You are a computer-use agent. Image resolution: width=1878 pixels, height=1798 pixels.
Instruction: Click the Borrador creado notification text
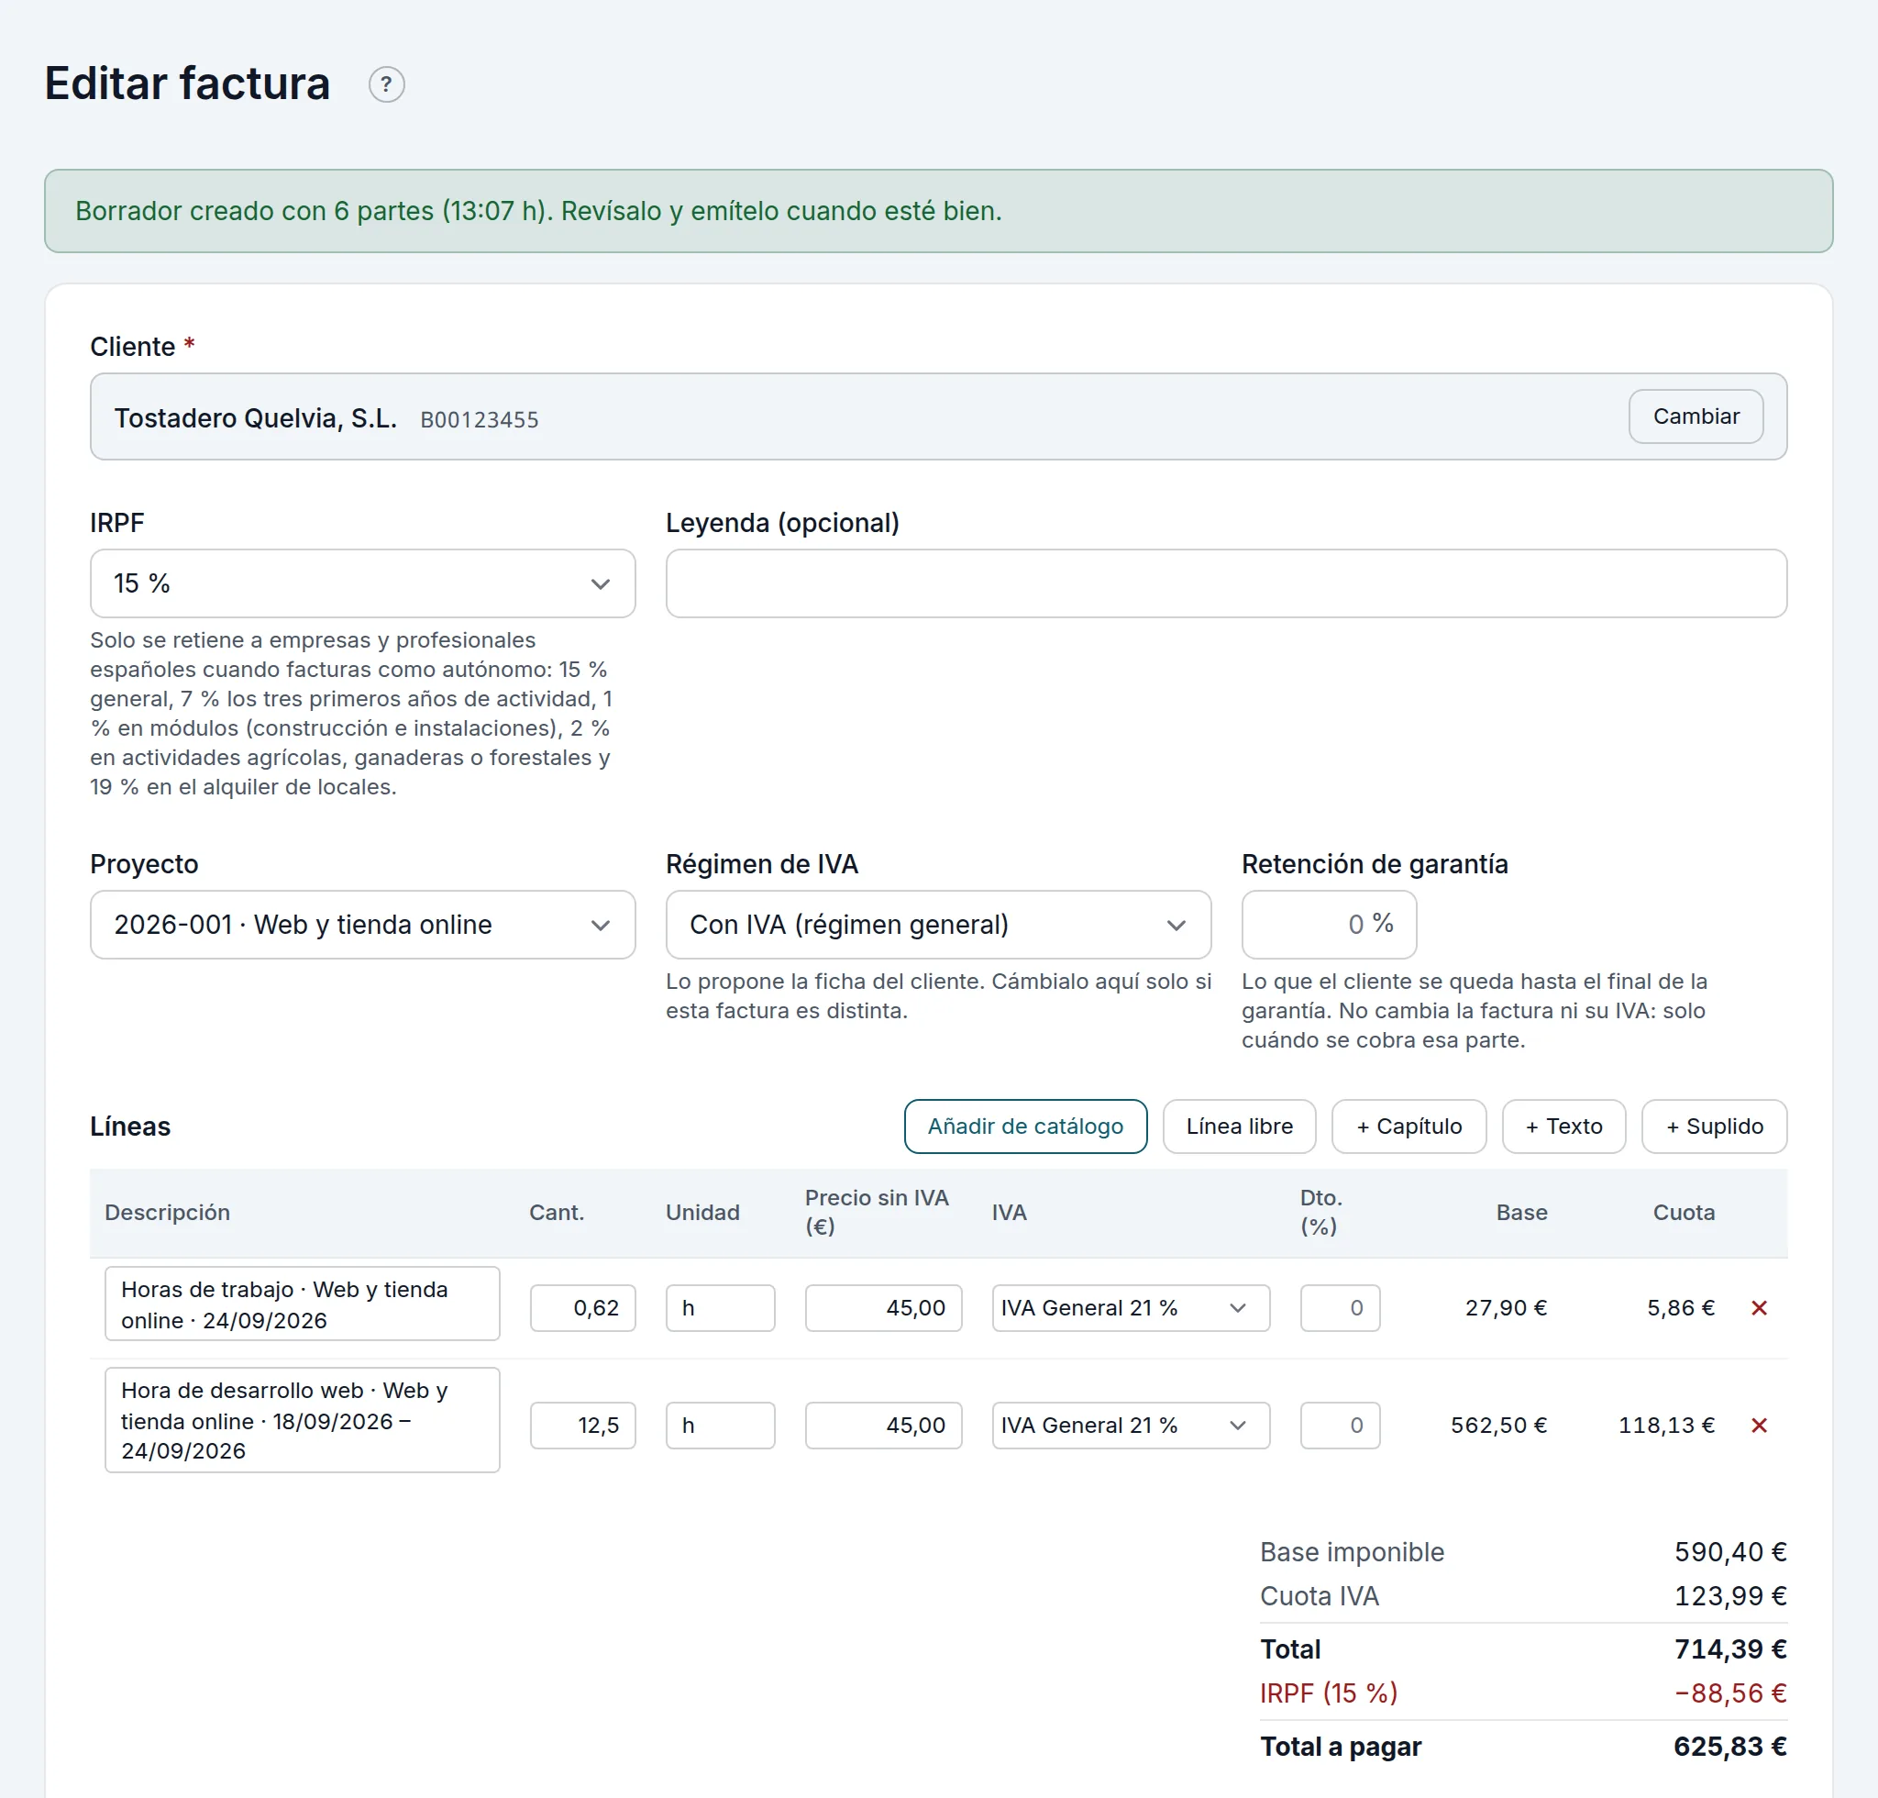(x=538, y=211)
